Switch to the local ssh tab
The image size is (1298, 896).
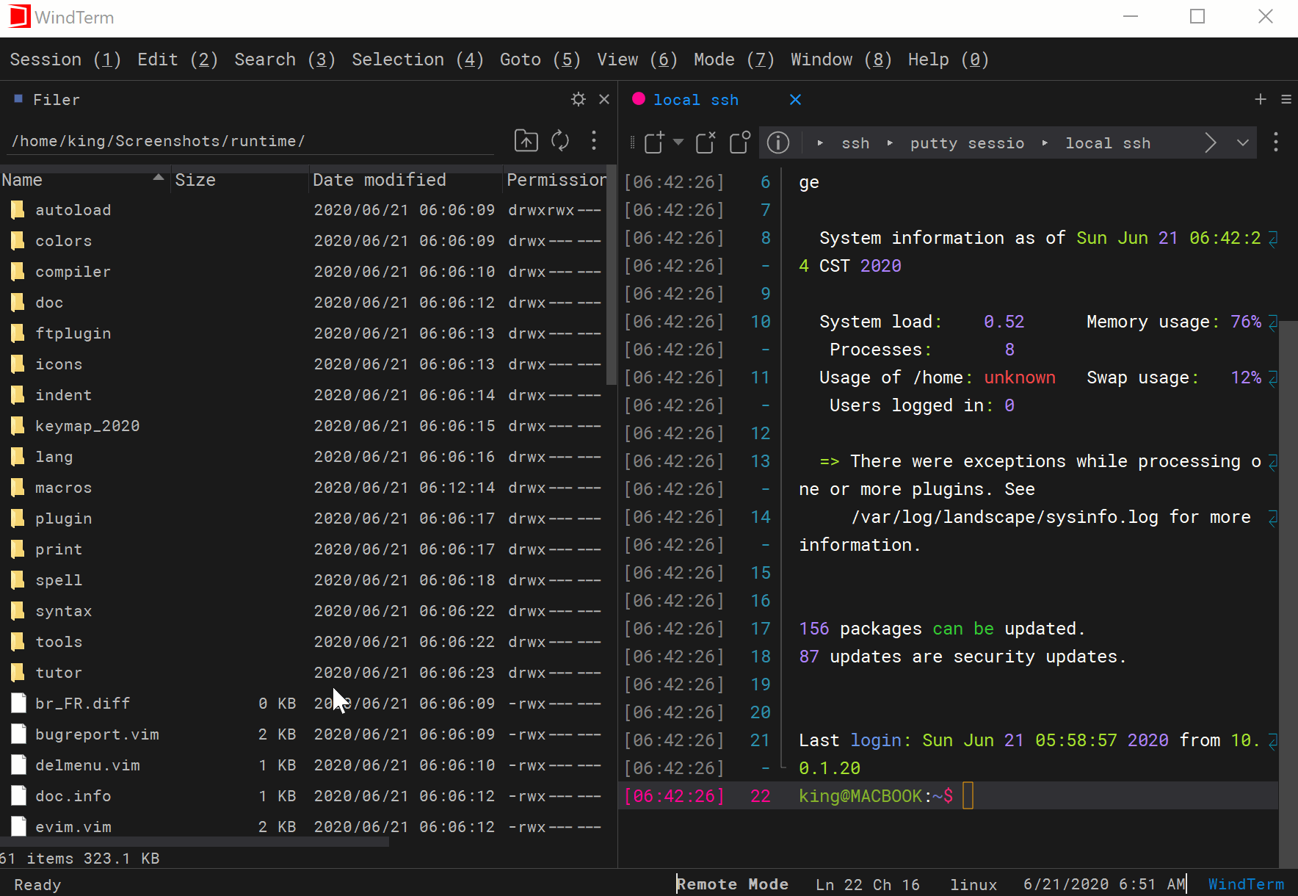pyautogui.click(x=695, y=100)
